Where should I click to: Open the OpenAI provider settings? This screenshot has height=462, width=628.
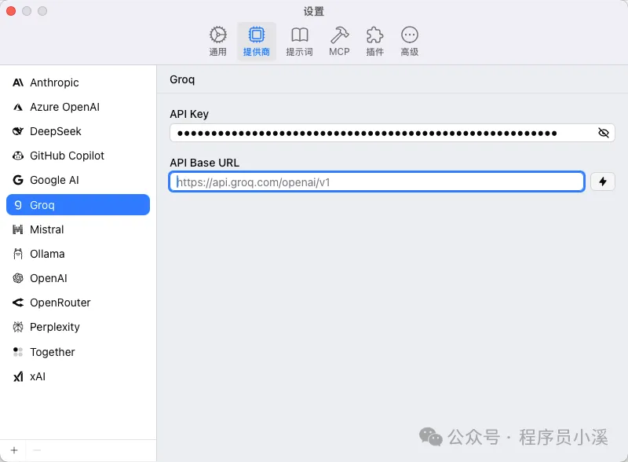tap(78, 278)
